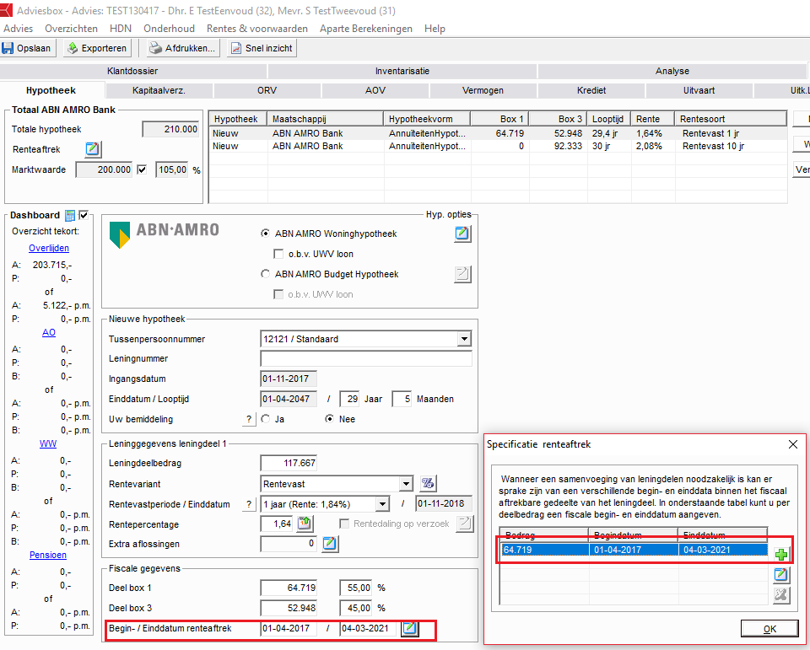Click the Rentepercentage value field

[x=277, y=524]
